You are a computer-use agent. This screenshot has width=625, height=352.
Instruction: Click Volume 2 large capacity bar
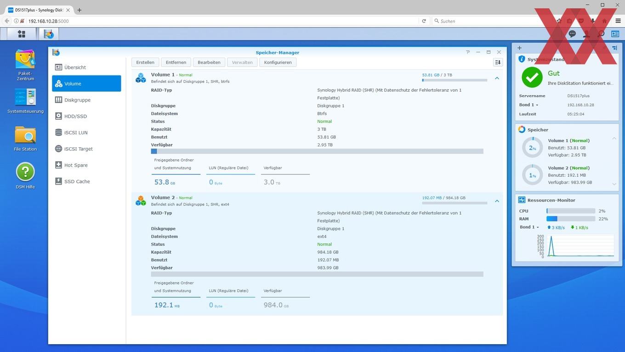(317, 274)
